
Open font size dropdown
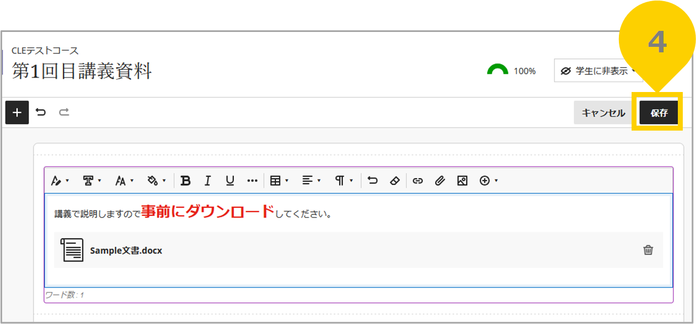pyautogui.click(x=124, y=181)
